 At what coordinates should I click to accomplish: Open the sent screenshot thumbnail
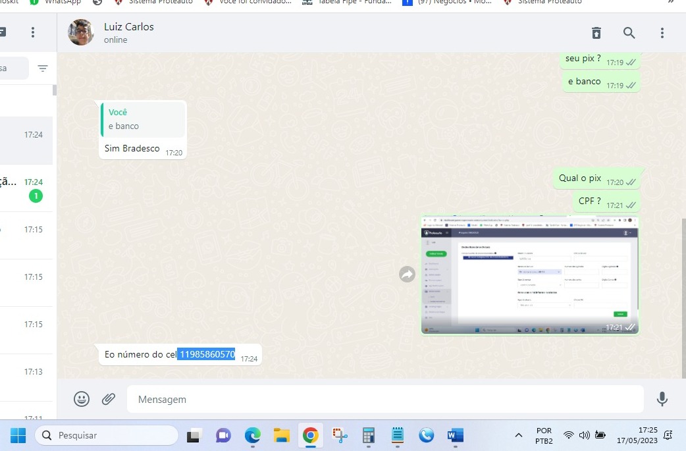point(529,275)
